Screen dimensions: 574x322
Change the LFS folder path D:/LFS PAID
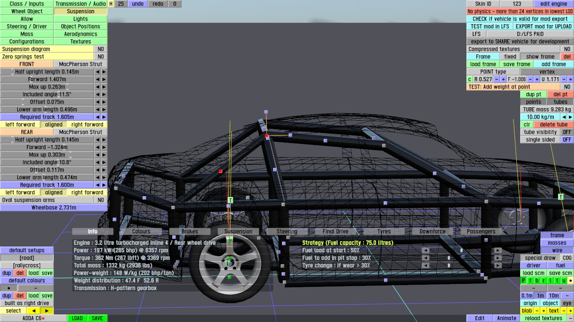530,34
